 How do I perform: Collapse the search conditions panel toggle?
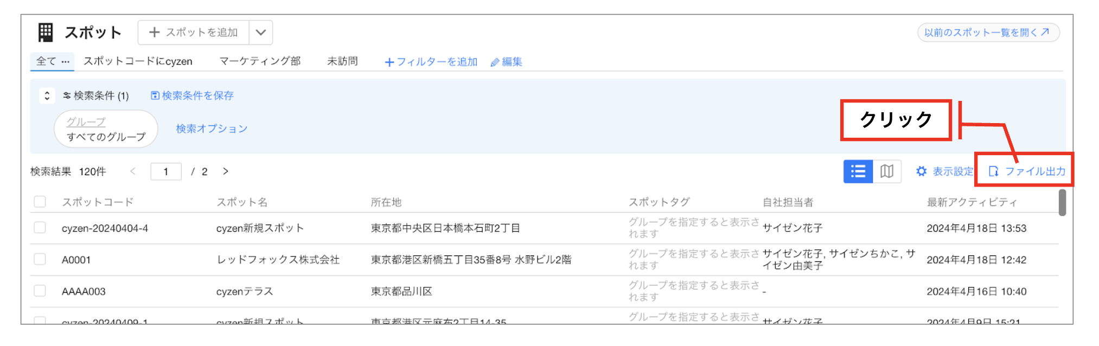click(47, 95)
